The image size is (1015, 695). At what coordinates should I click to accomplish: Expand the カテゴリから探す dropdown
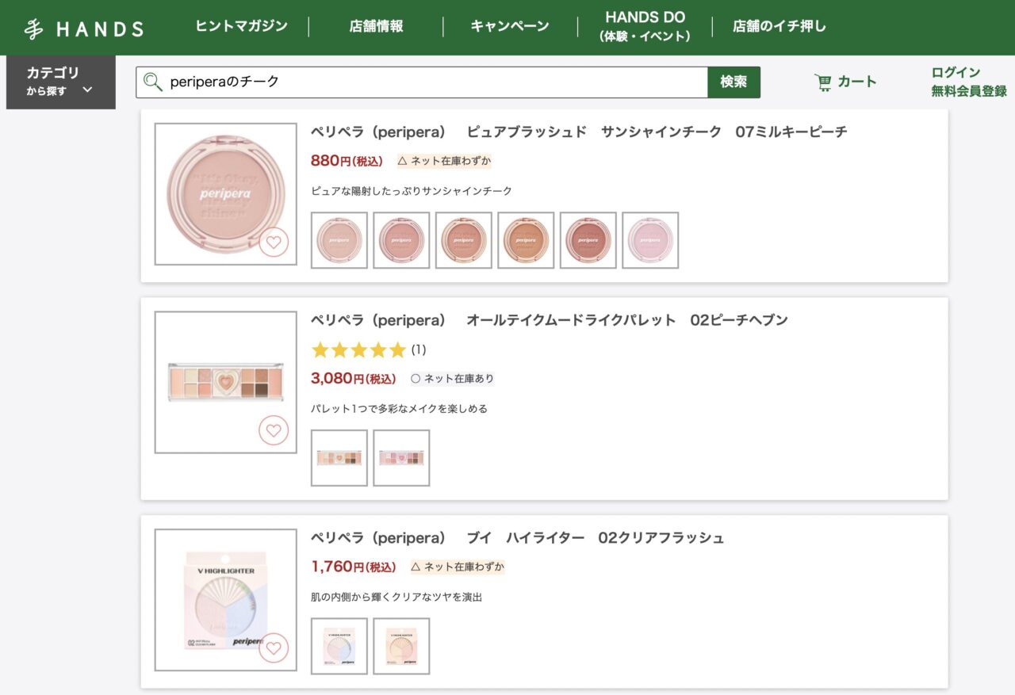[x=60, y=82]
